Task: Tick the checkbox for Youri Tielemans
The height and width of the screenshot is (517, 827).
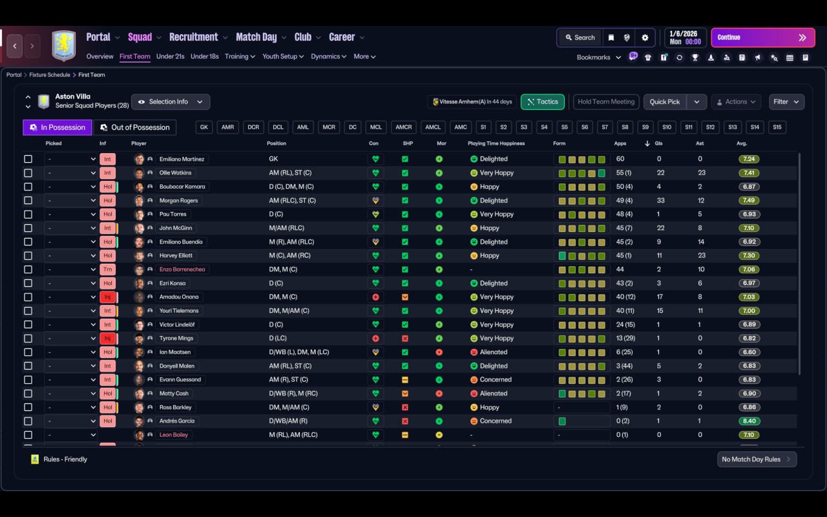Action: coord(28,311)
